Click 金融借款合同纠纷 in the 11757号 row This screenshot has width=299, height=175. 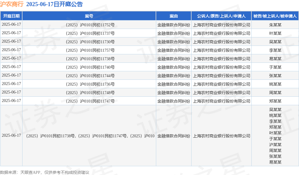[174, 50]
